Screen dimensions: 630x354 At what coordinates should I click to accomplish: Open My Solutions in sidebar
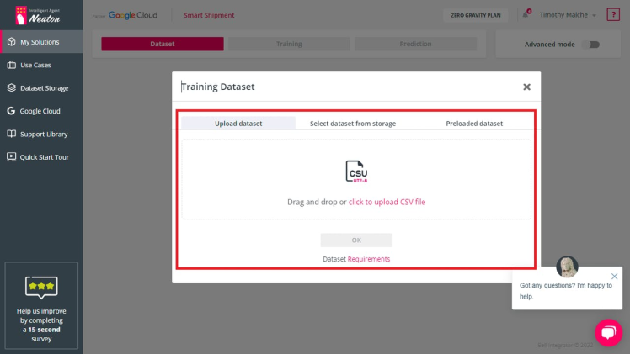[x=41, y=42]
